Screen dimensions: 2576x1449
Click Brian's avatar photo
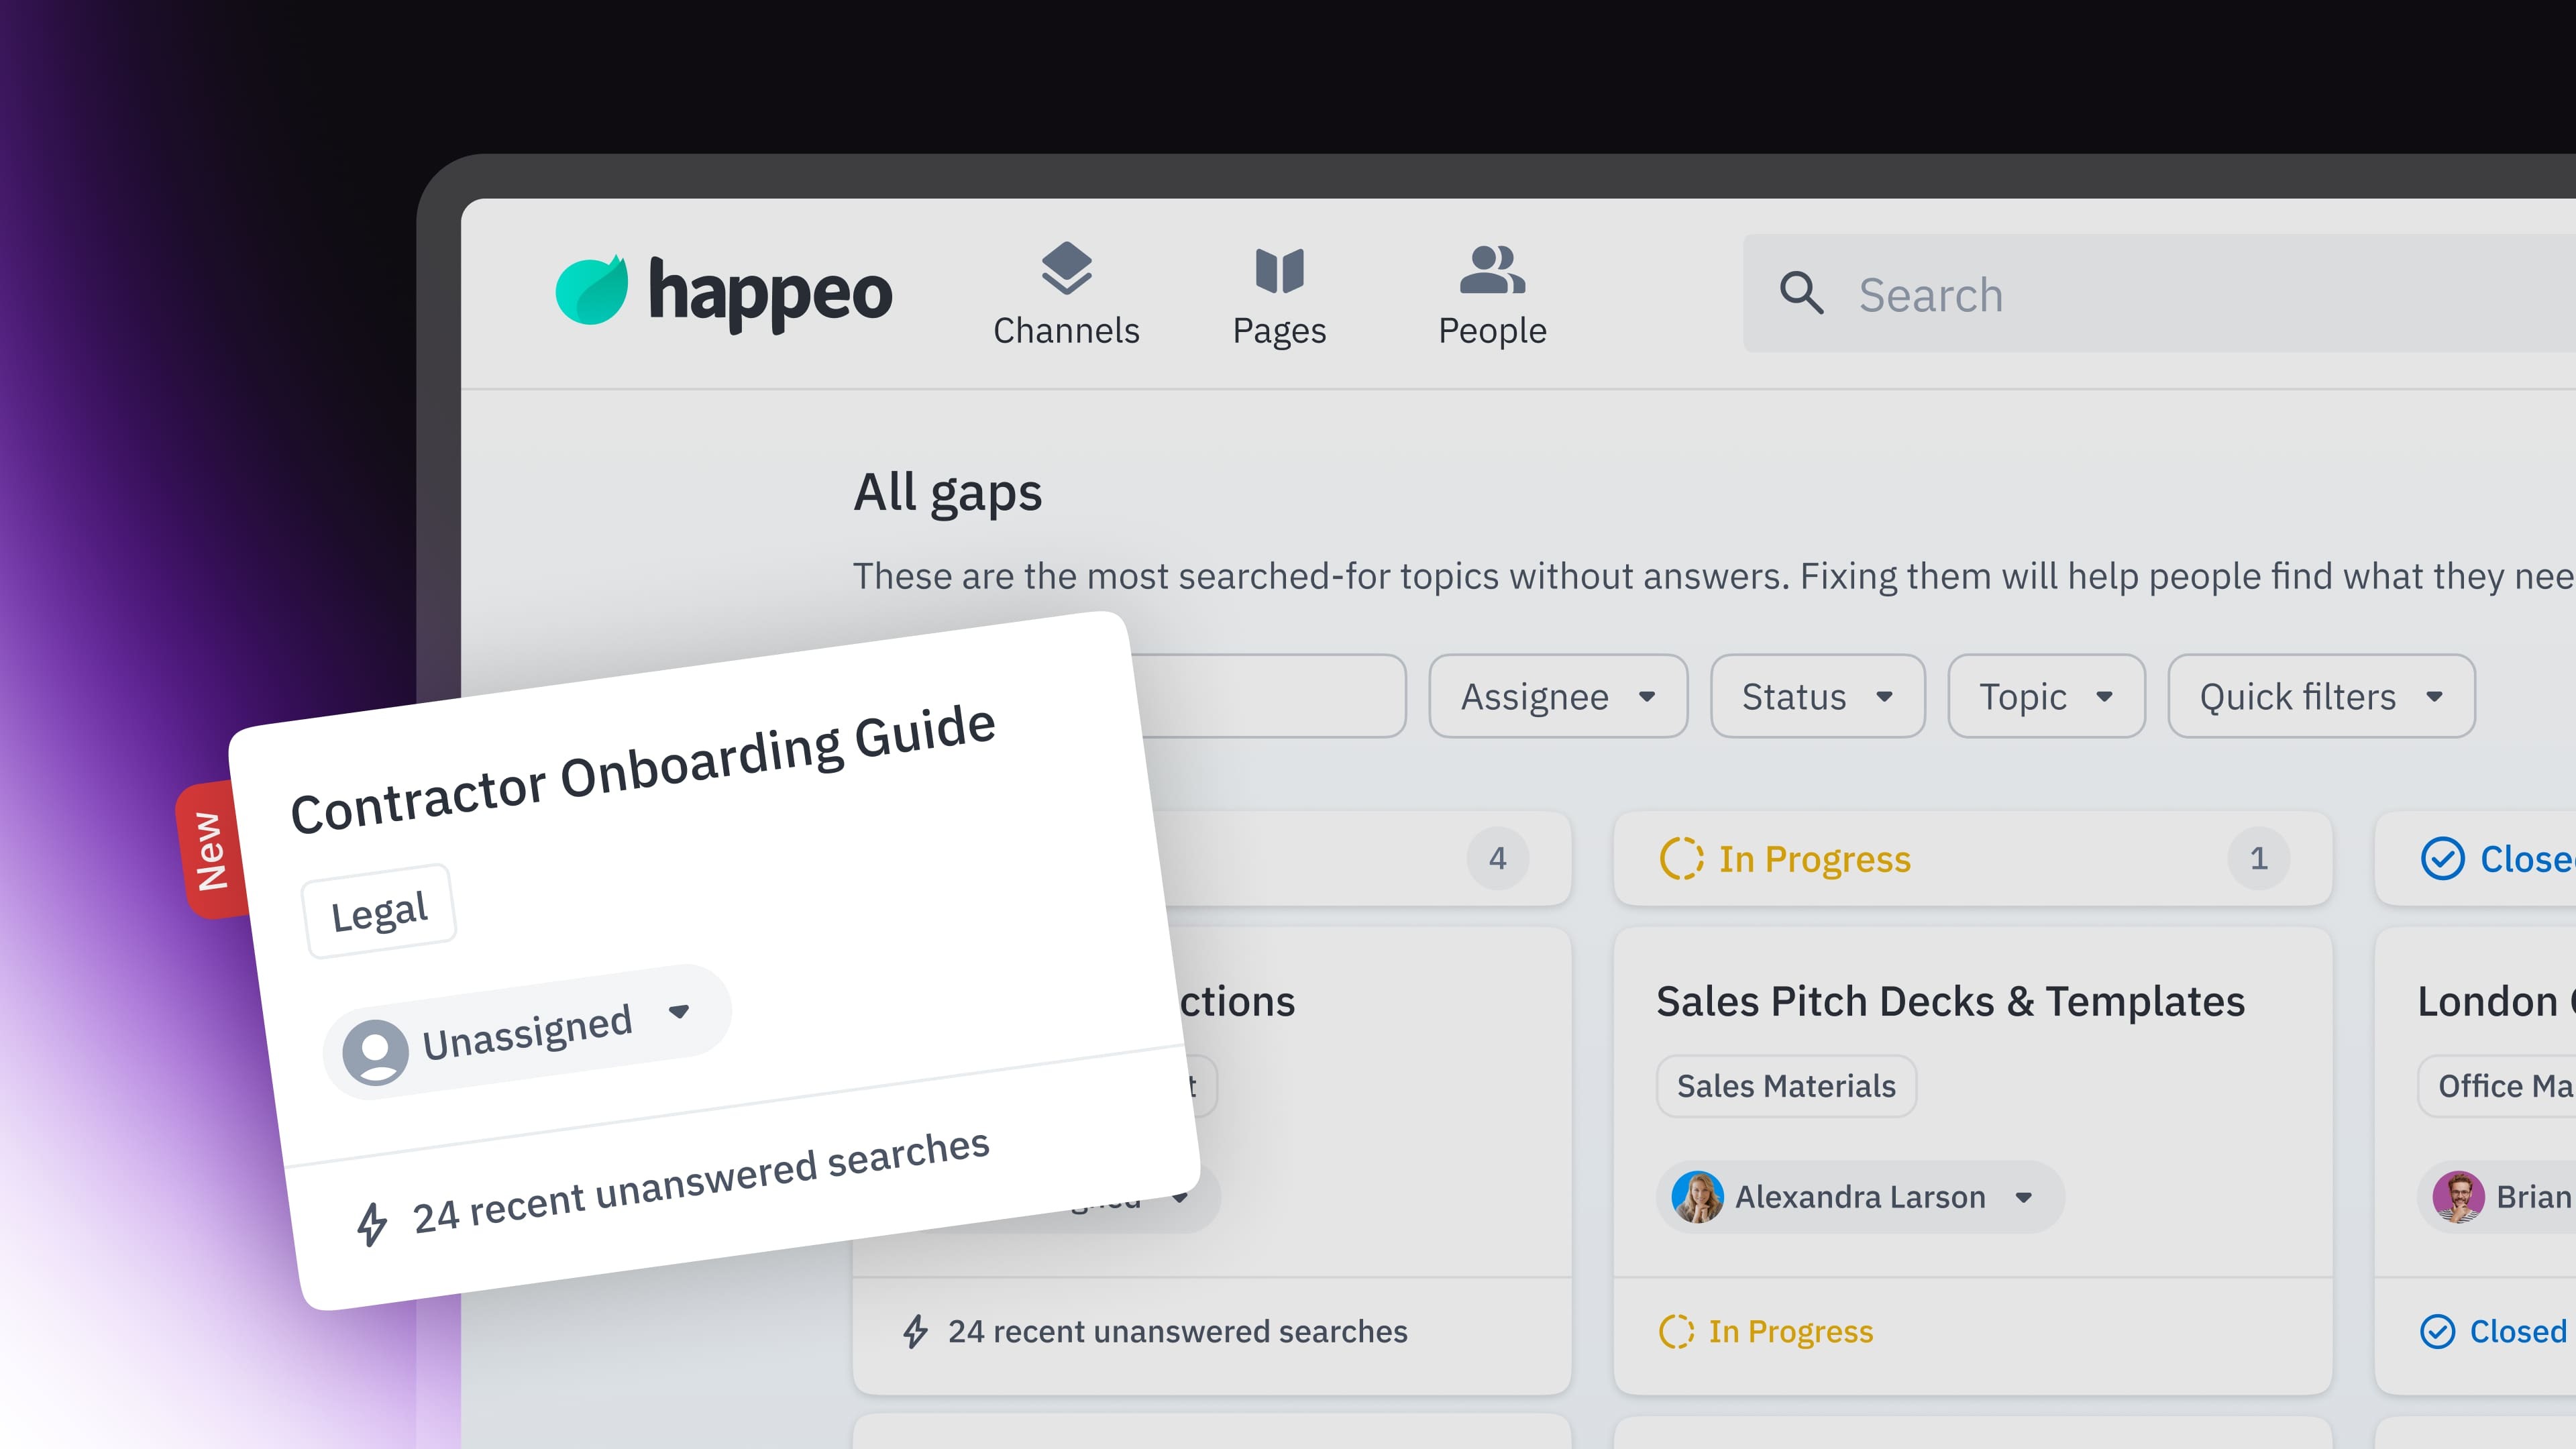click(x=2458, y=1197)
